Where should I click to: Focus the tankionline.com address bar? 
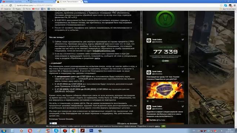click(x=116, y=5)
